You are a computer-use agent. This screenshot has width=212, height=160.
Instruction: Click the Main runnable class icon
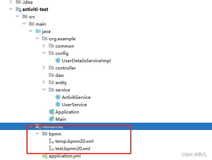(51, 119)
